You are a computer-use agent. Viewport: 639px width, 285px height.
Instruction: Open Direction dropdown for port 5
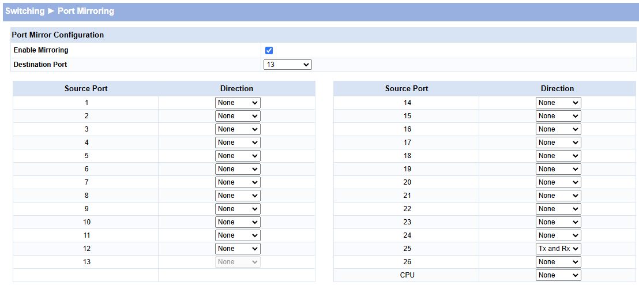(238, 156)
